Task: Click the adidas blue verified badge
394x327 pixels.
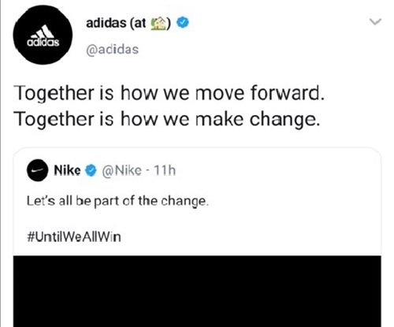Action: point(182,23)
